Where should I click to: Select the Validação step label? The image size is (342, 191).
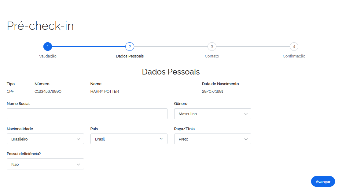tap(48, 56)
